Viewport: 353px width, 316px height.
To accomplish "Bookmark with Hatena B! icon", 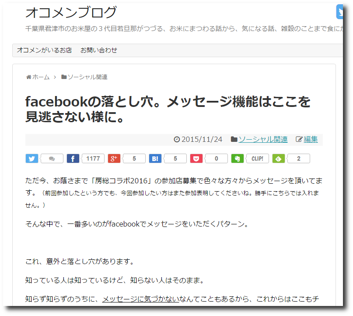I will [155, 158].
